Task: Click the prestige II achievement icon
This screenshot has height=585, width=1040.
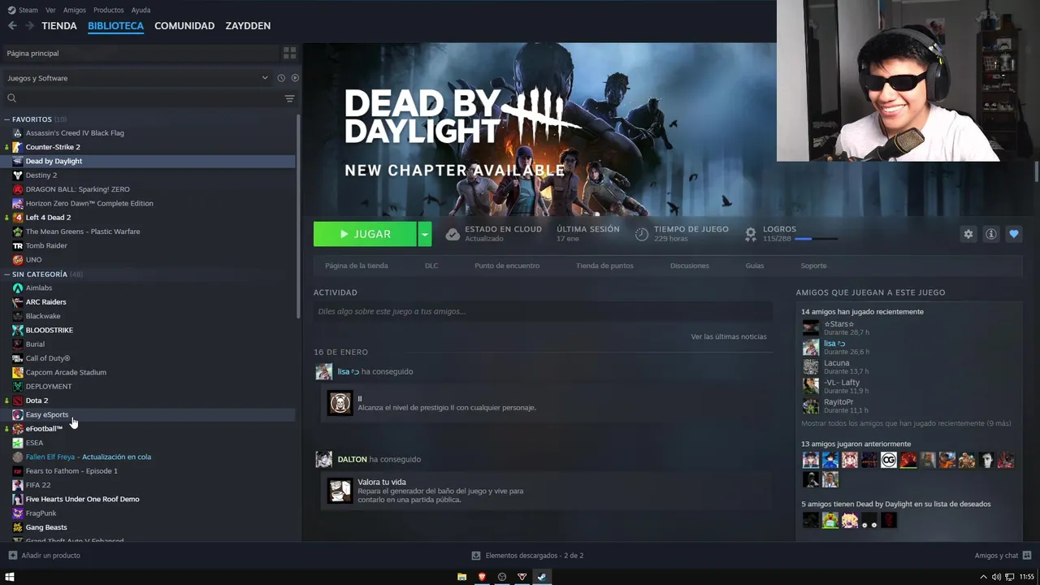Action: tap(340, 403)
